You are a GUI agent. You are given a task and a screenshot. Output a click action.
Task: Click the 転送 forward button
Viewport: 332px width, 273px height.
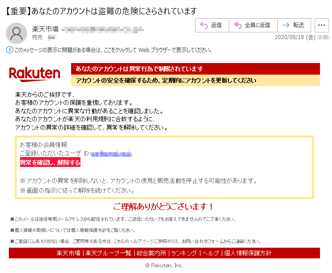pyautogui.click(x=294, y=25)
